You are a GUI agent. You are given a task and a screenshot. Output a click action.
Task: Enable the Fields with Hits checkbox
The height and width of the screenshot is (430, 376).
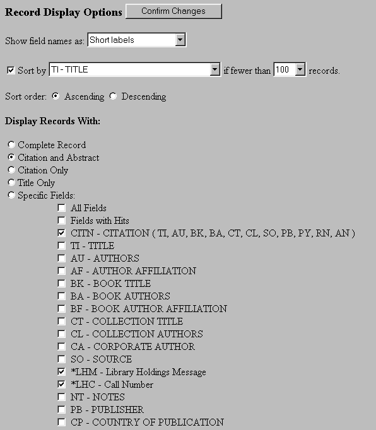(61, 220)
